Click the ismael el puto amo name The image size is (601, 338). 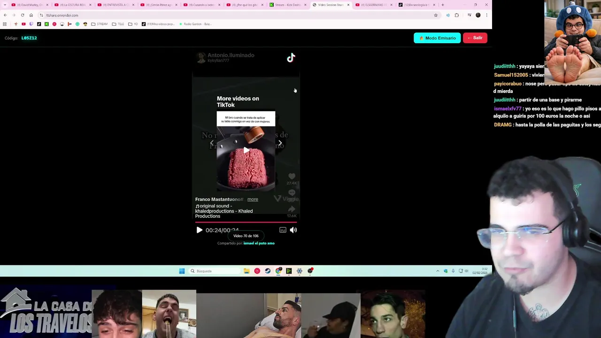pos(259,243)
